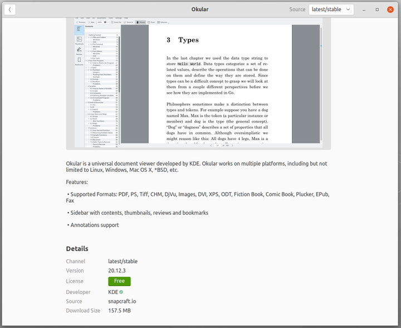This screenshot has height=328, width=401.
Task: Select the KDE developer name
Action: point(113,292)
